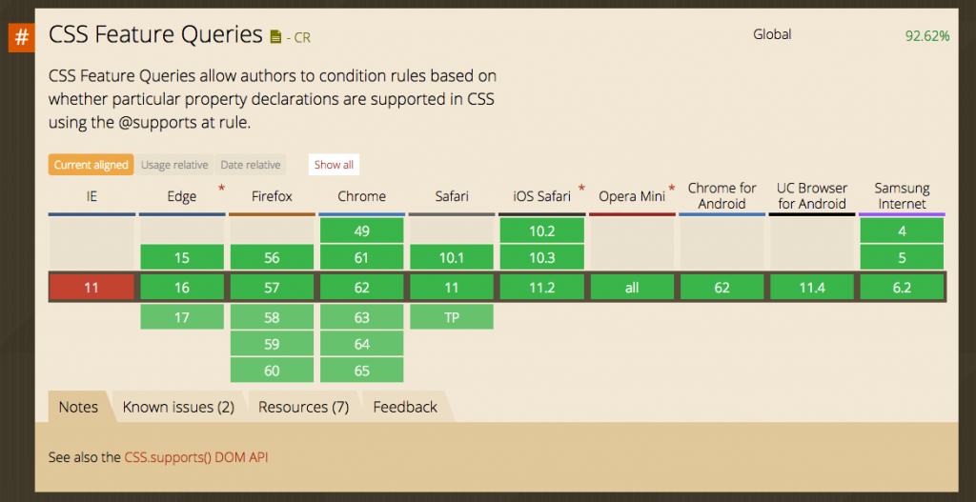Open the Resources (7) tab
The width and height of the screenshot is (976, 502).
pos(304,407)
